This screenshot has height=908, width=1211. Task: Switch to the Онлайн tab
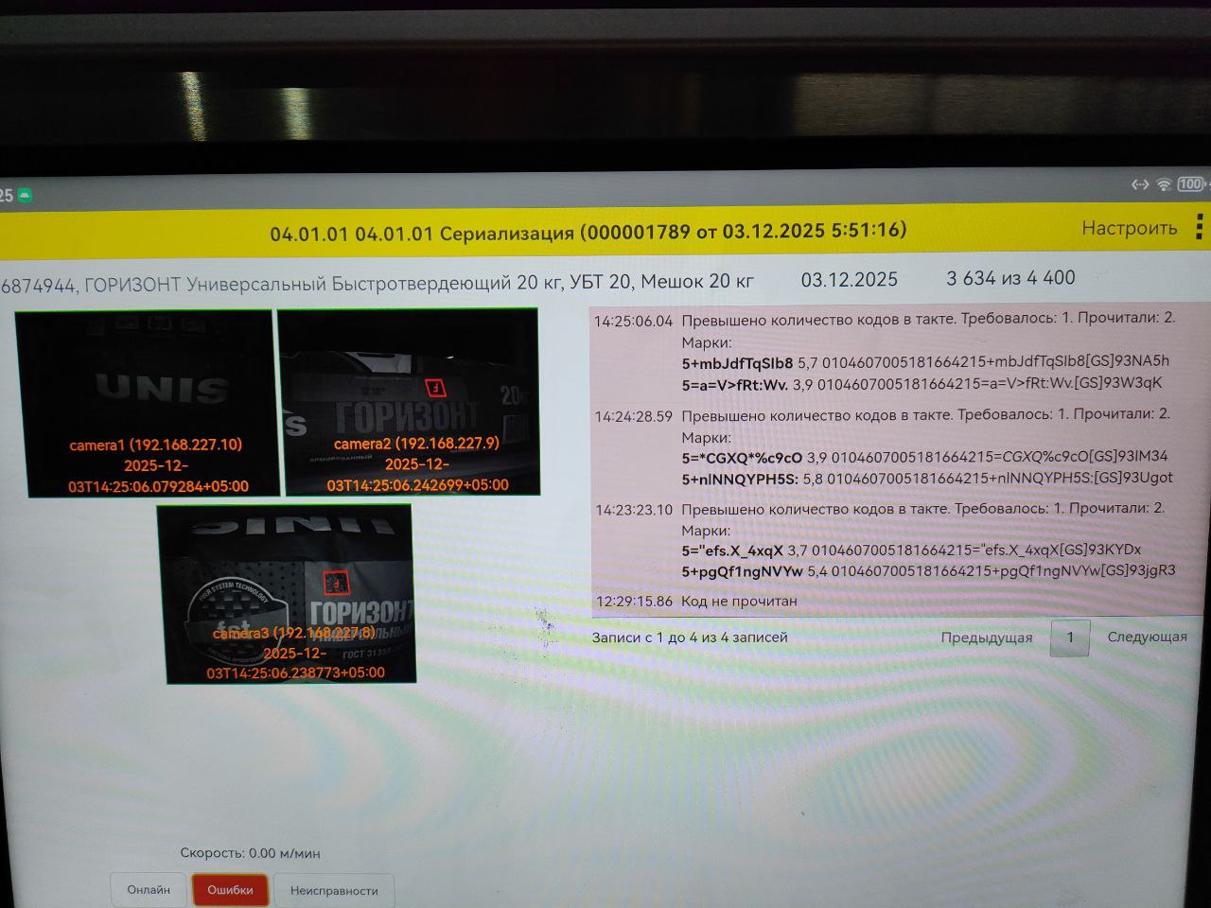point(149,890)
